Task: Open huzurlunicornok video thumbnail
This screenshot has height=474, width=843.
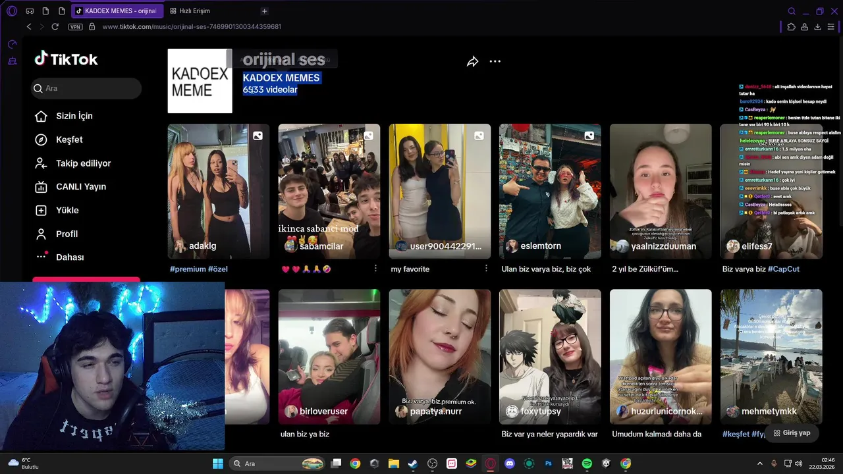Action: coord(661,356)
